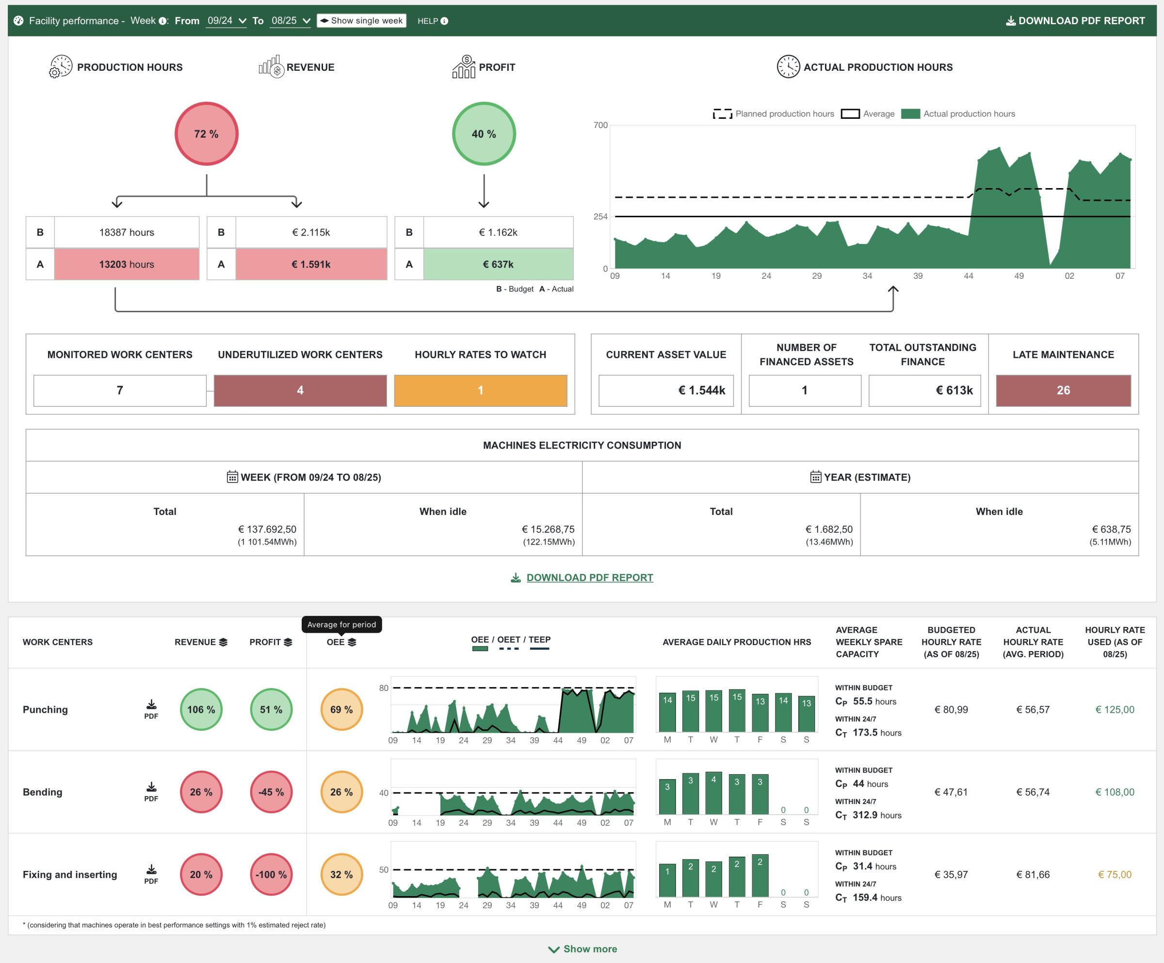1164x963 pixels.
Task: Click DOWNLOAD PDF REPORT in top header
Action: pos(1075,20)
